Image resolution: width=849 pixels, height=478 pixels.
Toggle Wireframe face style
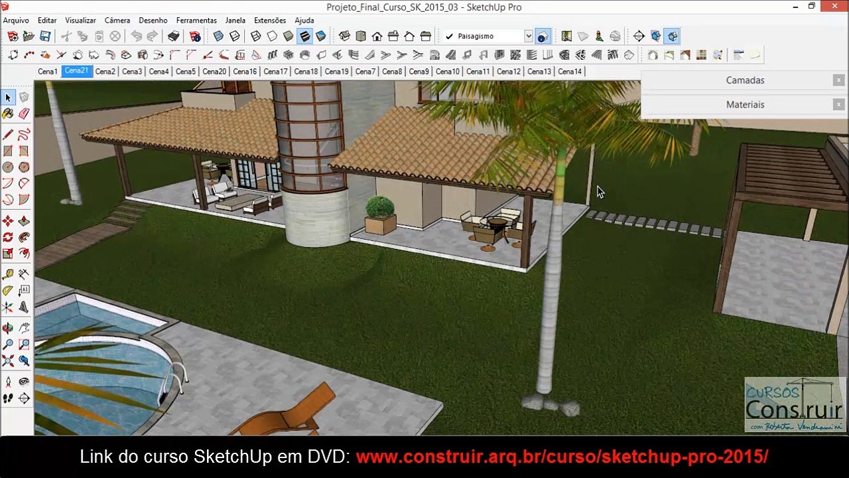coord(255,36)
